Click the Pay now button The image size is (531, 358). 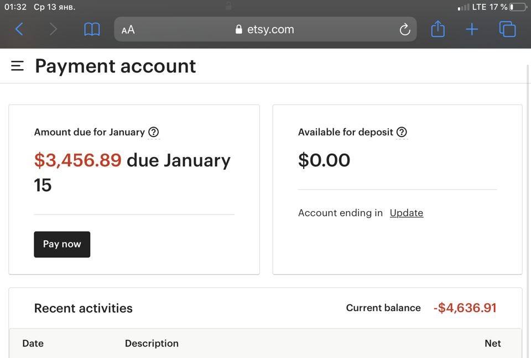(x=62, y=244)
